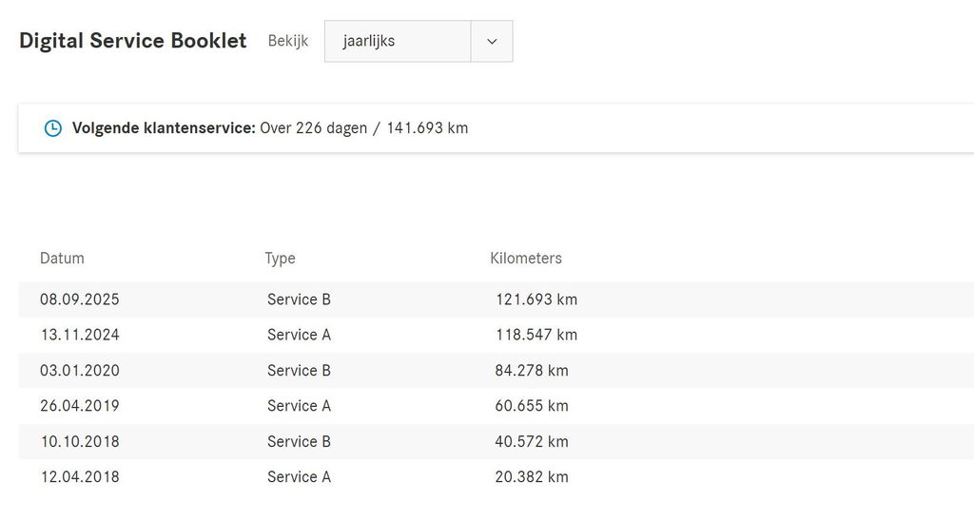Click the 'Digital Service Booklet' heading
Viewport: 974px width, 521px height.
(x=132, y=41)
